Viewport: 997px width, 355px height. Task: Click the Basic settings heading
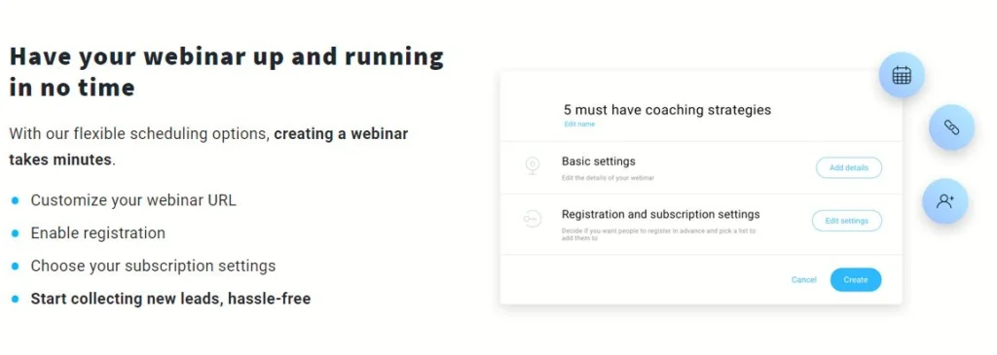(x=599, y=161)
